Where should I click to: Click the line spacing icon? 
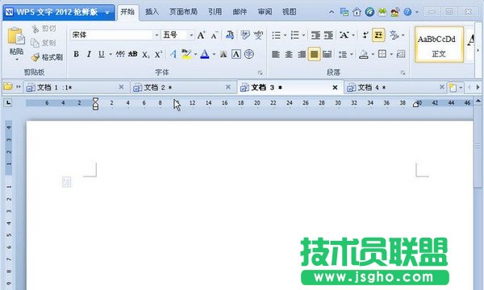tap(343, 55)
